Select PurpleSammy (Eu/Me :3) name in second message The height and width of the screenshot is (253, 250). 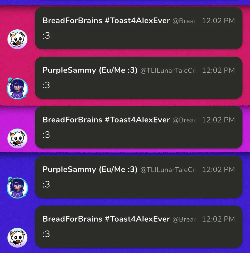(x=90, y=70)
